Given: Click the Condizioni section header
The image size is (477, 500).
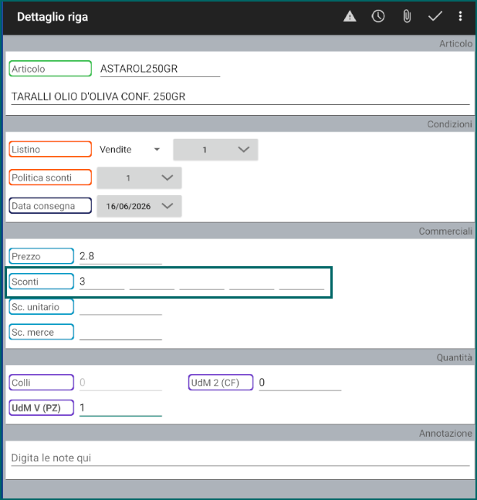Looking at the screenshot, I should click(449, 124).
